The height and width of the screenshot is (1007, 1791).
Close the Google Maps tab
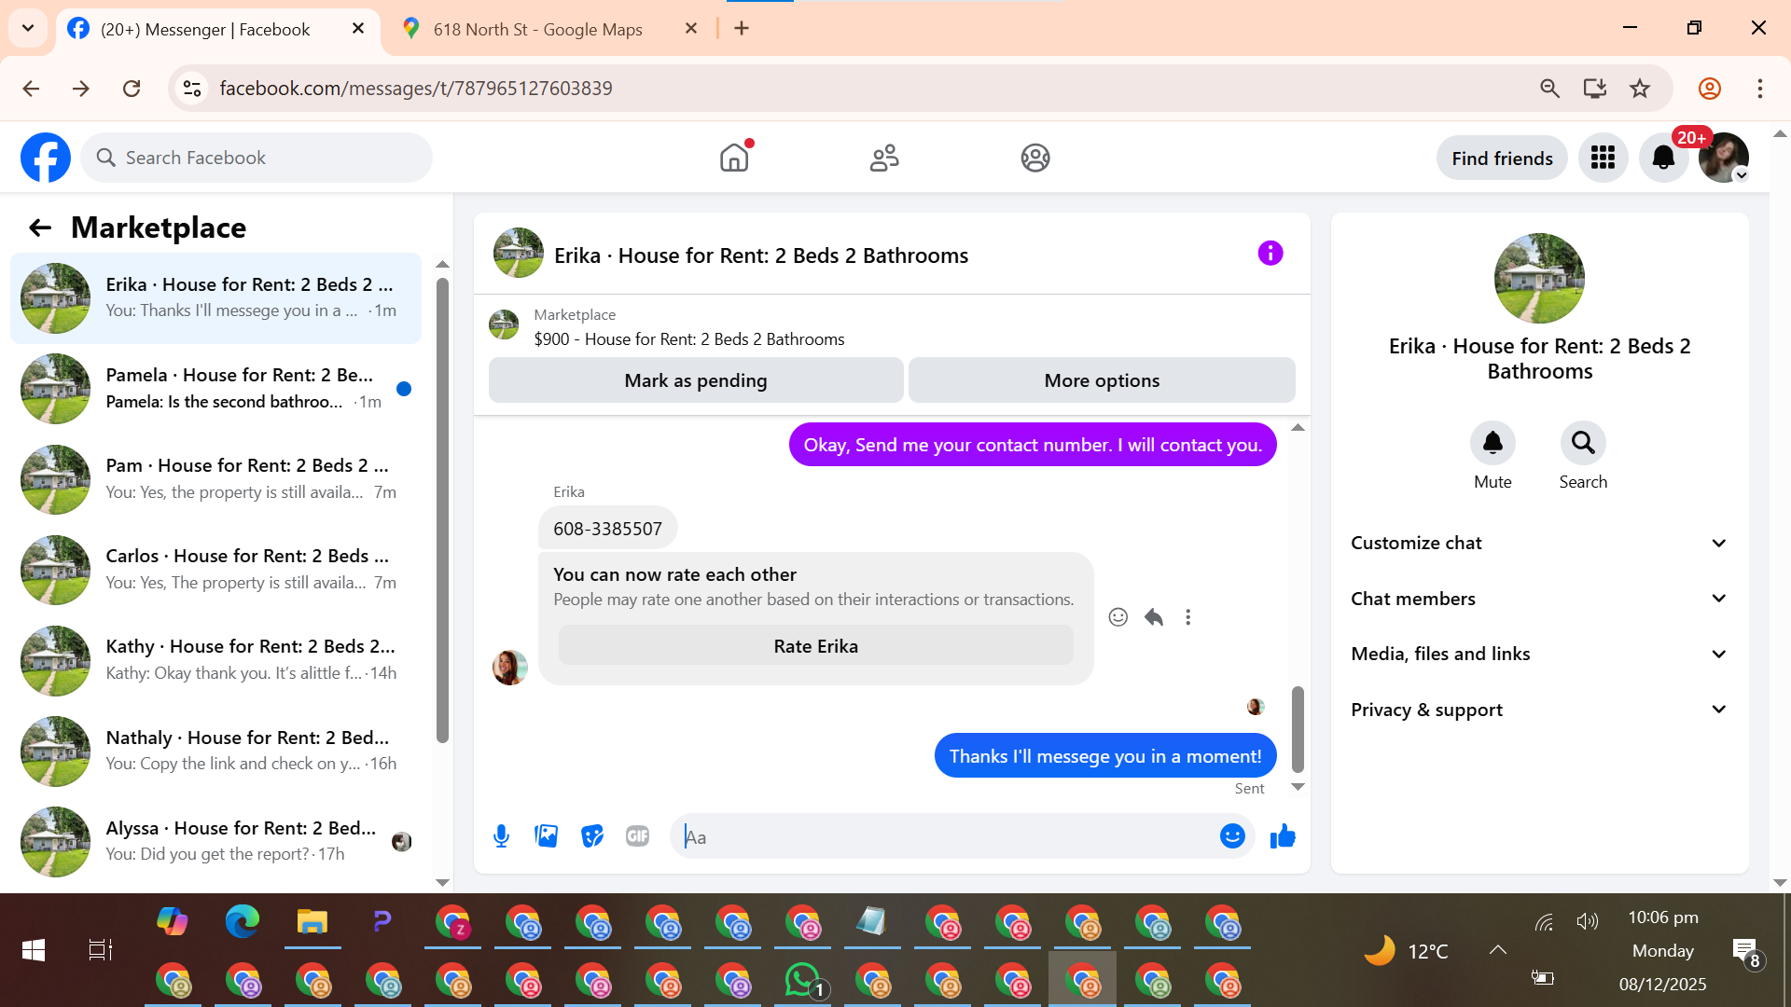pyautogui.click(x=691, y=29)
